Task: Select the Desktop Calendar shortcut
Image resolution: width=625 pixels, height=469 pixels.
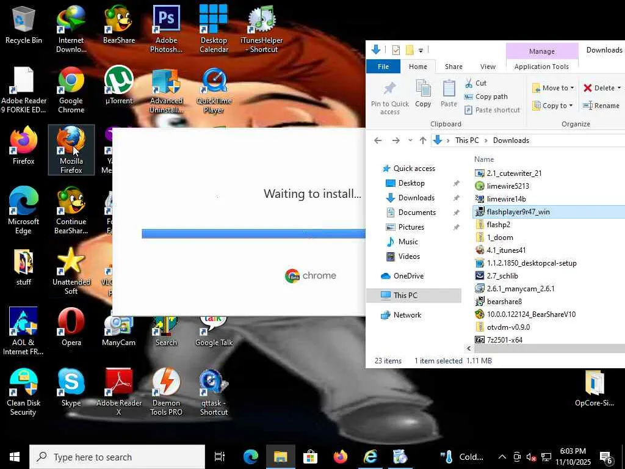Action: [x=214, y=29]
